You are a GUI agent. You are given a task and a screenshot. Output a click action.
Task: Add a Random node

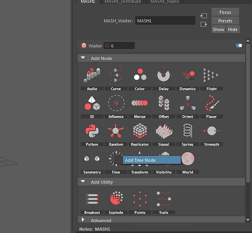point(116,131)
